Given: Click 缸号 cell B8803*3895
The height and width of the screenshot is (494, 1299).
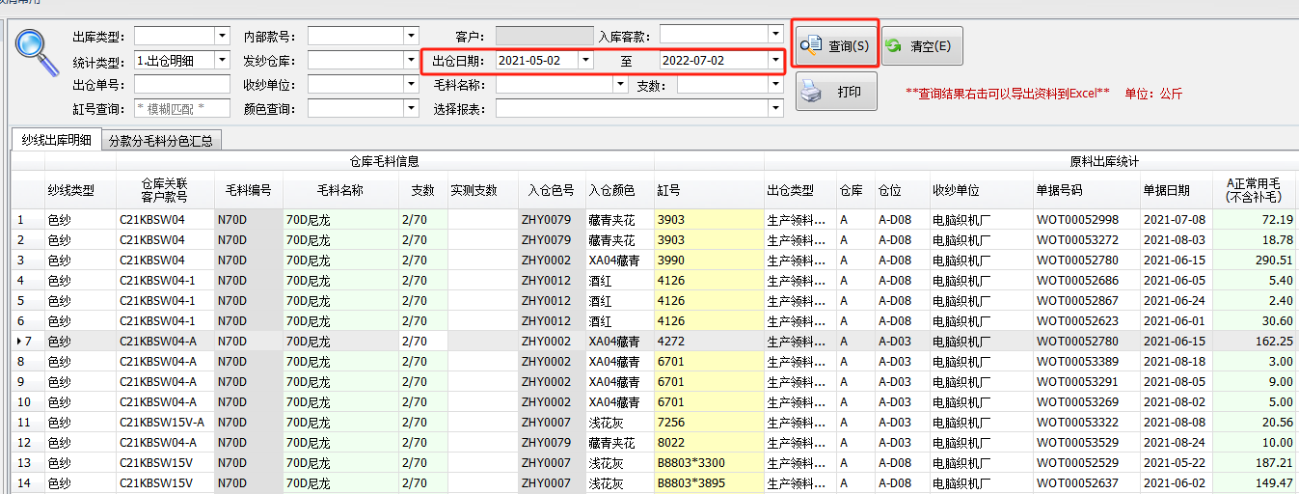Looking at the screenshot, I should point(709,483).
